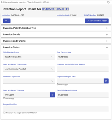The height and width of the screenshot is (120, 112).
Task: Click Invention Disposition label
Action: pyautogui.click(x=11, y=76)
